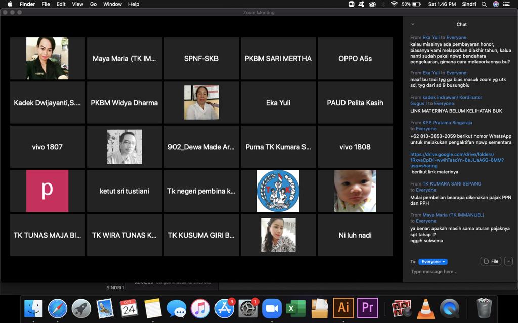This screenshot has height=323, width=518.
Task: Select the Eka Yuli participant tile
Action: pyautogui.click(x=278, y=103)
